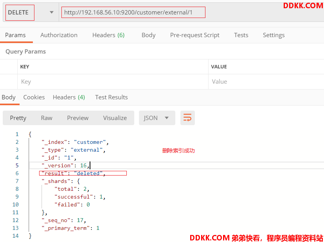Image resolution: width=324 pixels, height=242 pixels.
Task: Select the Preview response view
Action: pos(78,118)
